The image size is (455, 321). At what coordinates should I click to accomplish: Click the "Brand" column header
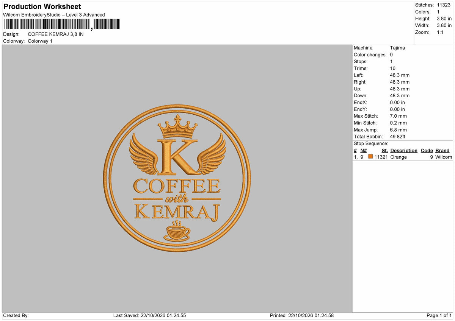[442, 150]
